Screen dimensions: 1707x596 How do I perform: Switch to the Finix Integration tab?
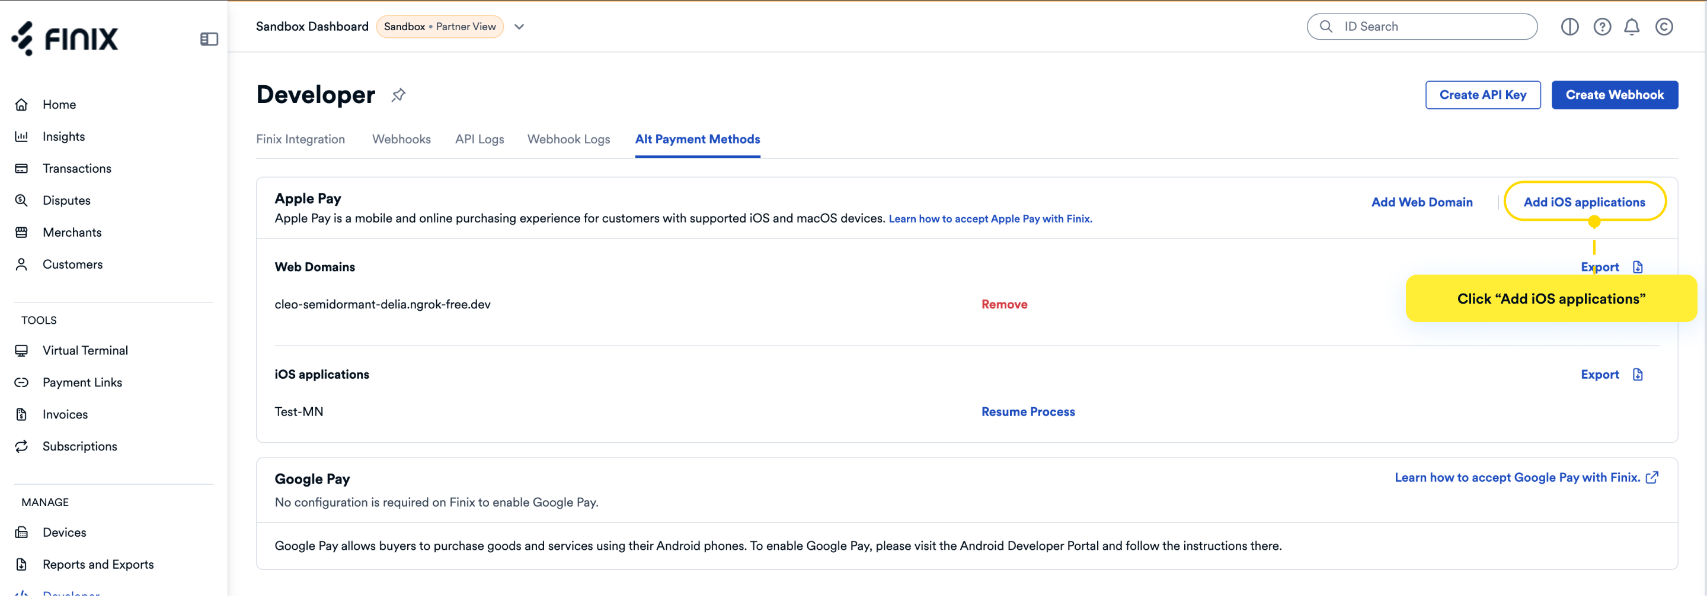pos(300,140)
